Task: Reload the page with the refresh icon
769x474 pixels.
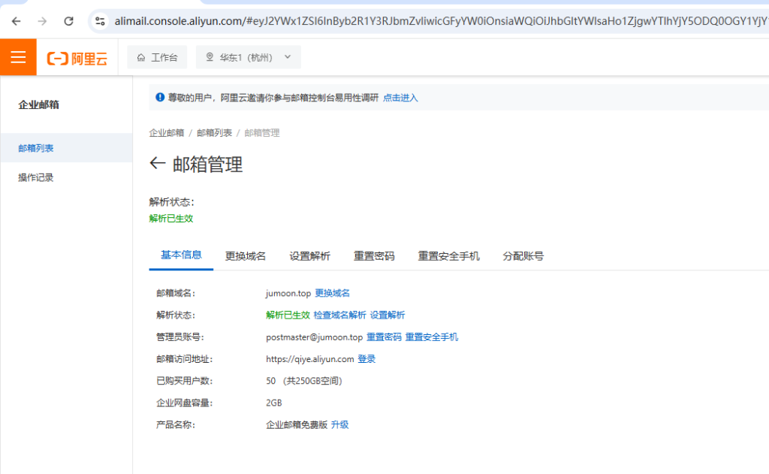Action: (x=68, y=21)
